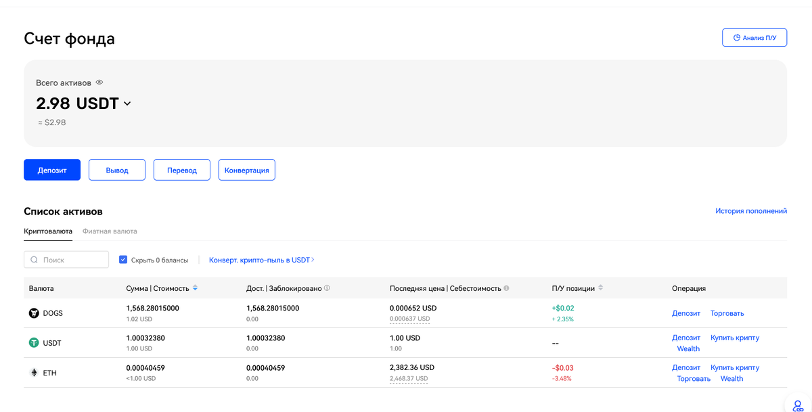Screen dimensions: 812x412
Task: Click DOGS cost basis 0.000637 USD
Action: coord(409,319)
